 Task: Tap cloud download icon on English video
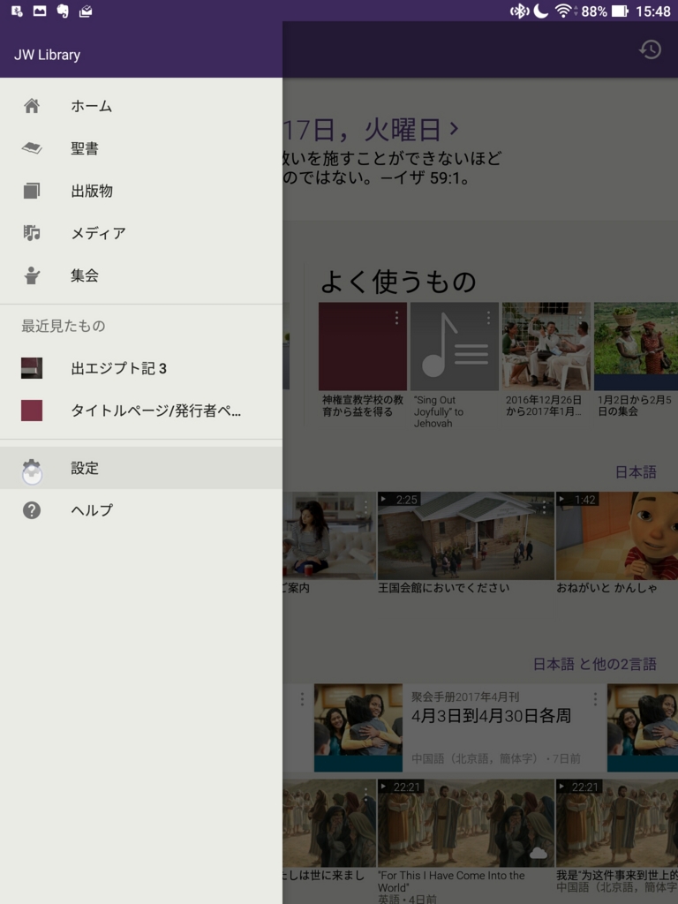[538, 854]
